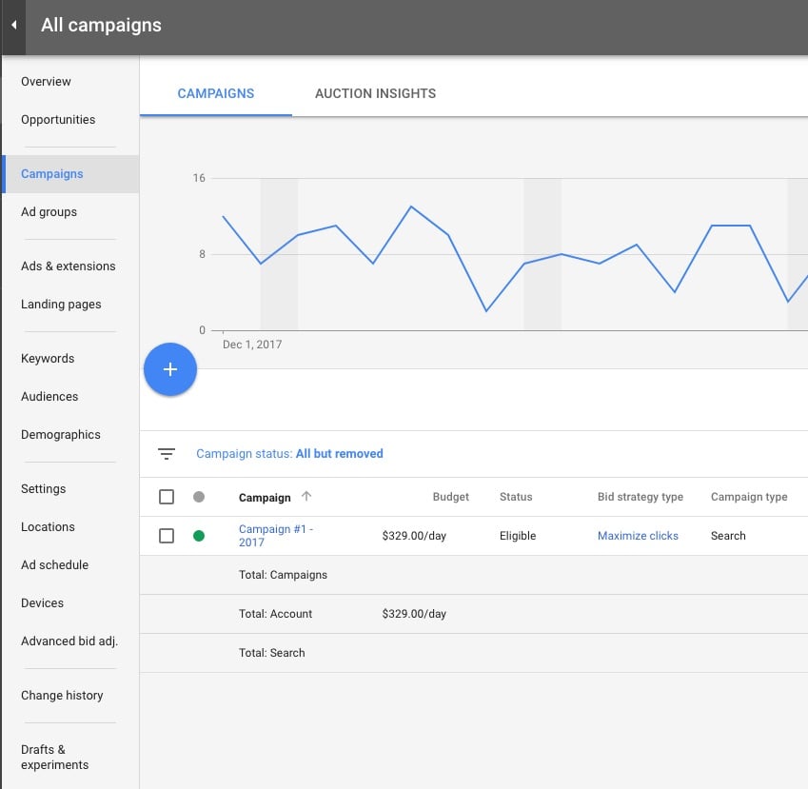Click the green status dot for Campaign #1
Screen dimensions: 808x789
pos(199,536)
